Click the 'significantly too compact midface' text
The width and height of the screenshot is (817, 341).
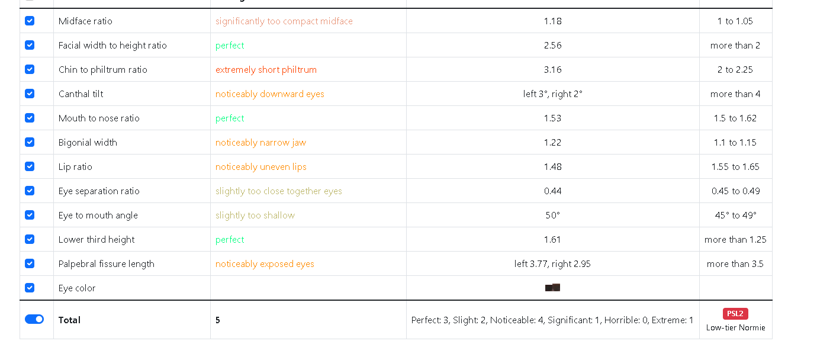click(284, 21)
